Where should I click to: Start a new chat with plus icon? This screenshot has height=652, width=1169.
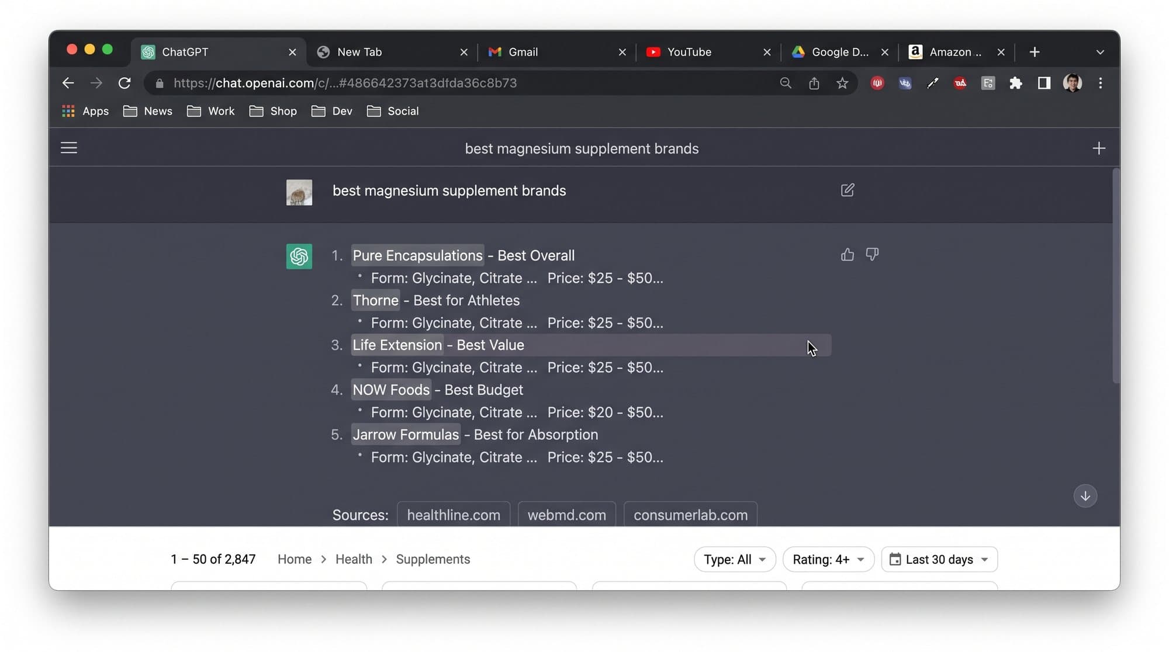[x=1099, y=148]
